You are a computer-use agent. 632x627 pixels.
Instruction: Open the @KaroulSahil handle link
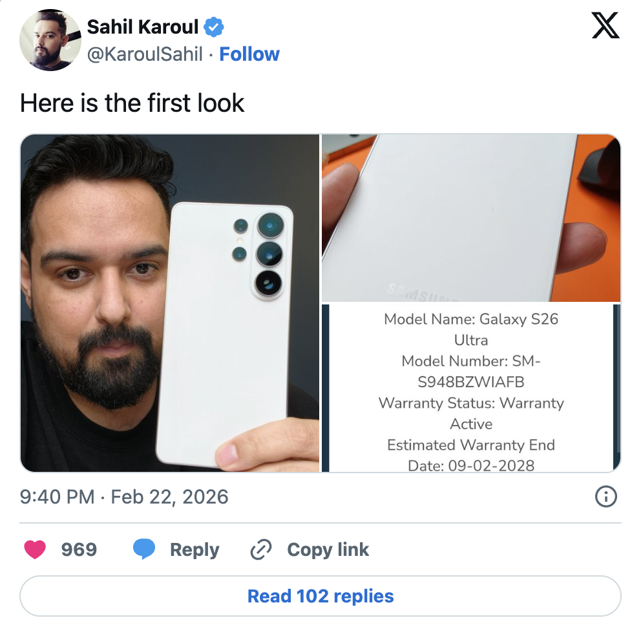(145, 54)
